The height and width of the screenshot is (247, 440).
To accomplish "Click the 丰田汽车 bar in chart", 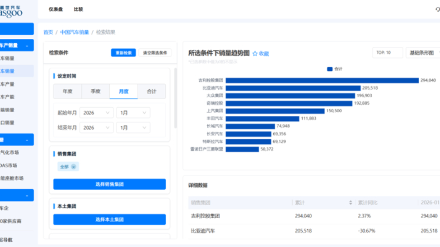I will point(262,119).
